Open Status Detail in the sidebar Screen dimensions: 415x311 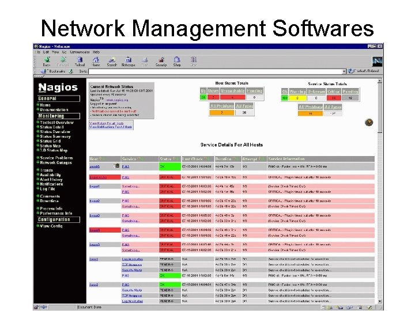tap(52, 127)
